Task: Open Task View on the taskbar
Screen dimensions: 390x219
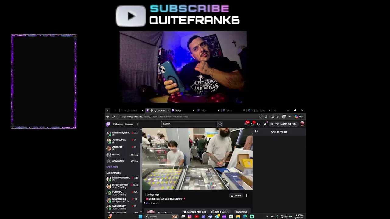Action: [183, 217]
